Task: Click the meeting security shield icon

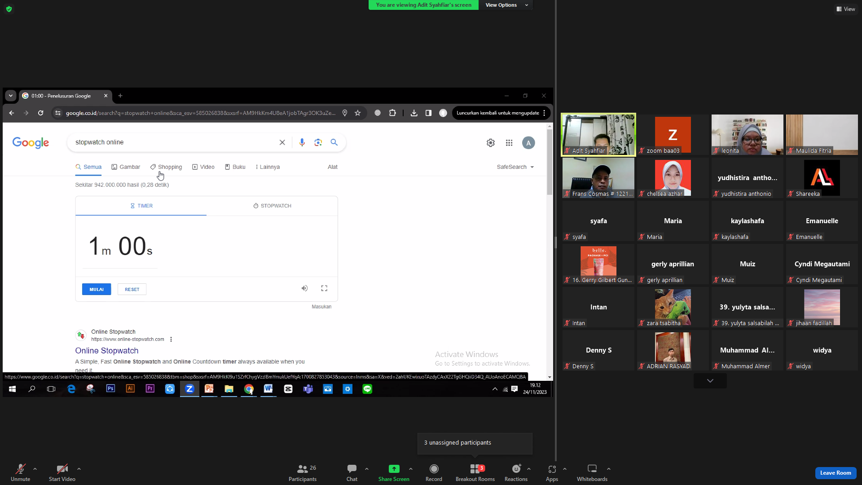Action: [x=9, y=9]
